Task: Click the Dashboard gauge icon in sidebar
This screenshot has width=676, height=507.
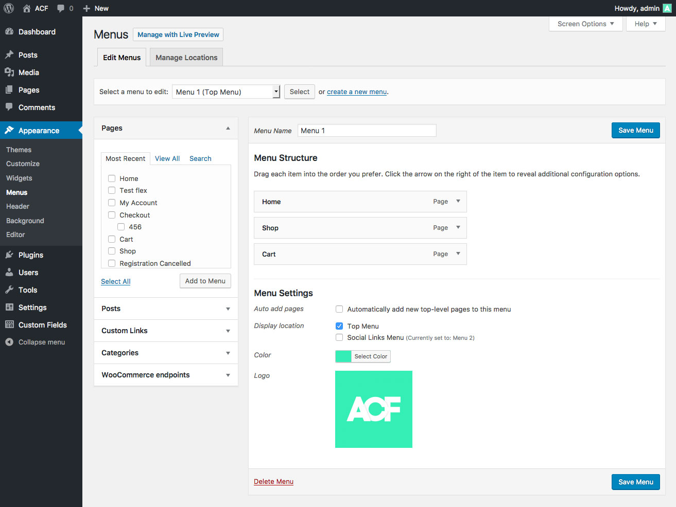Action: click(x=9, y=32)
